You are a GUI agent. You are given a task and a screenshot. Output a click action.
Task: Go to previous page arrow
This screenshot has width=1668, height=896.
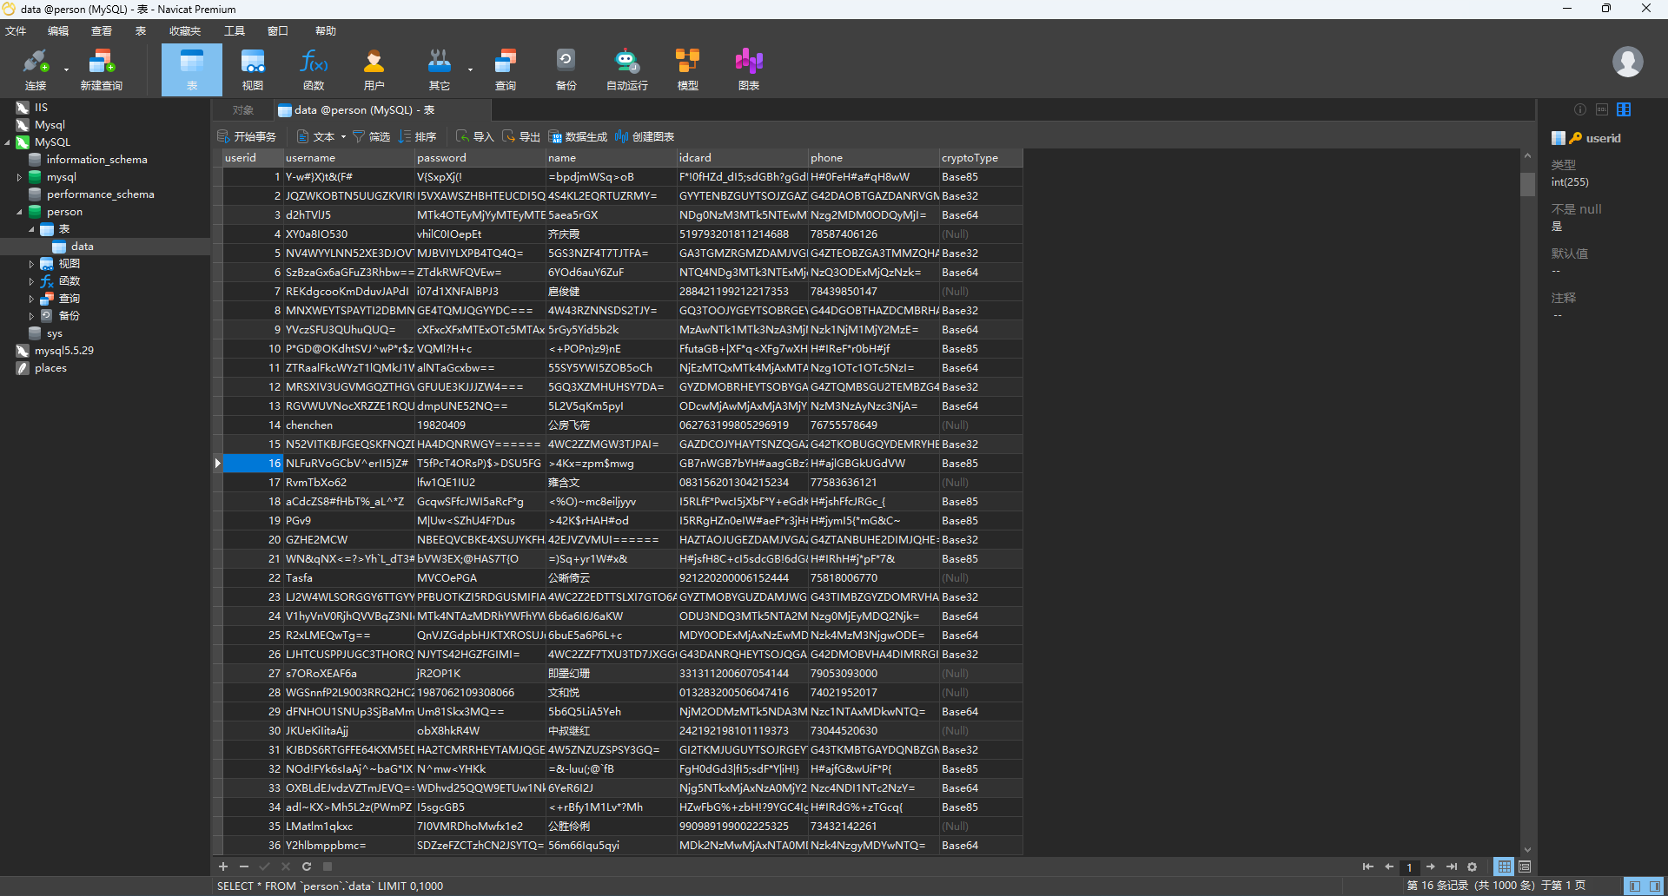(x=1389, y=866)
